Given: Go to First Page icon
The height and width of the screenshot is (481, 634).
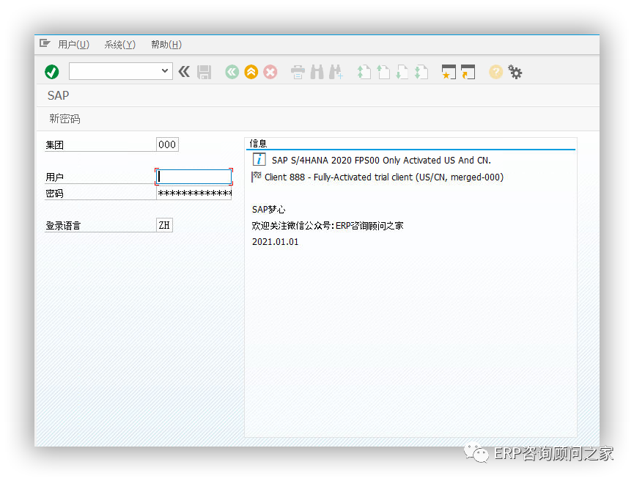Looking at the screenshot, I should tap(364, 72).
